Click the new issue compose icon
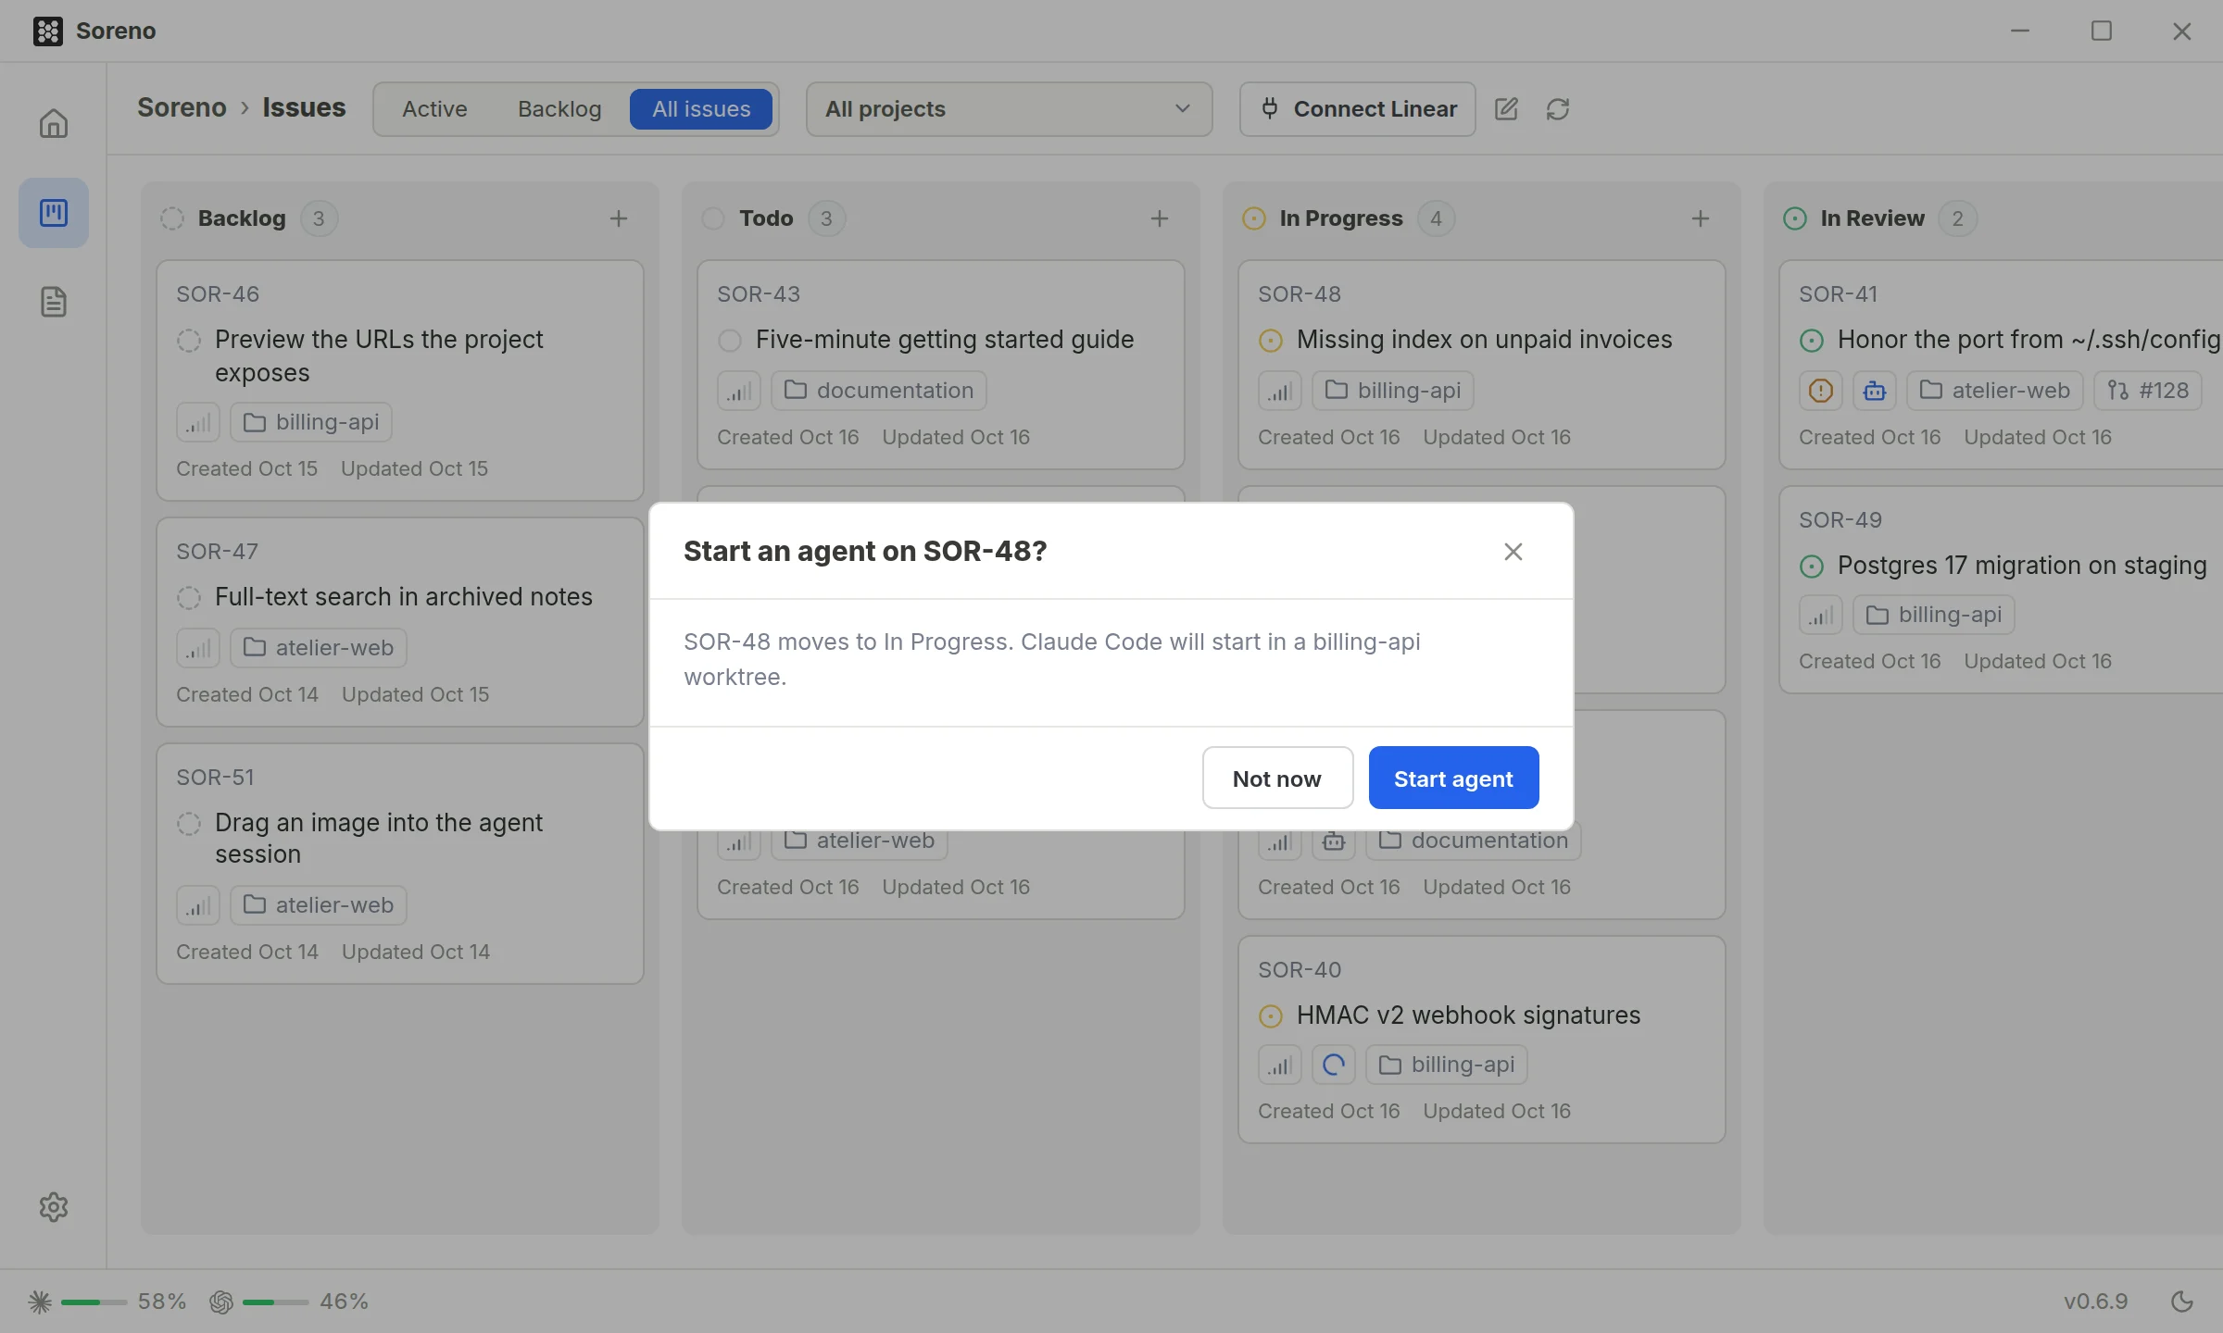The width and height of the screenshot is (2223, 1333). tap(1506, 109)
